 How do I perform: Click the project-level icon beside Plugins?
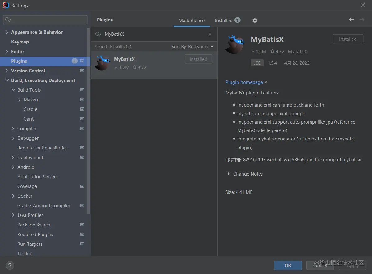coord(82,61)
